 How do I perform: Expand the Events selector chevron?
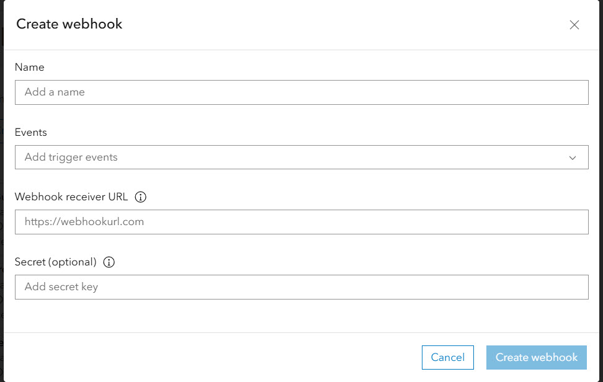pyautogui.click(x=573, y=157)
